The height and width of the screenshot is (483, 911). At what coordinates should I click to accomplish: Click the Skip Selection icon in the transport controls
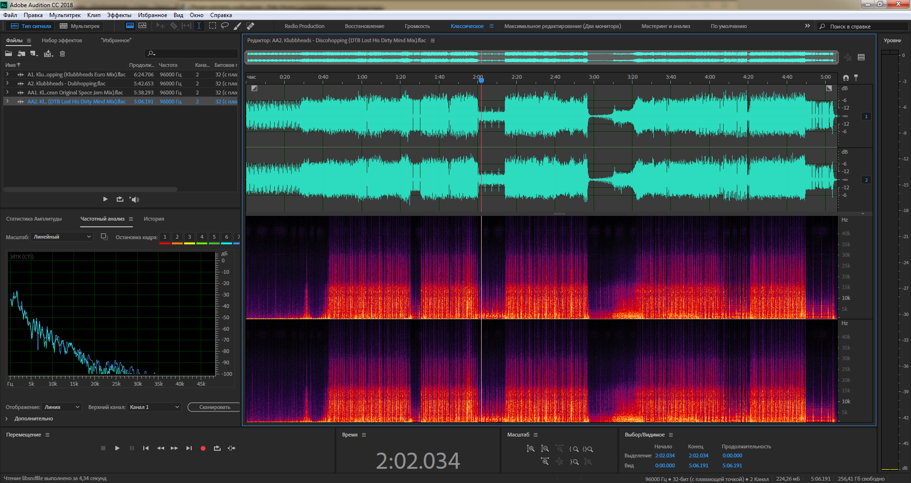pyautogui.click(x=232, y=448)
